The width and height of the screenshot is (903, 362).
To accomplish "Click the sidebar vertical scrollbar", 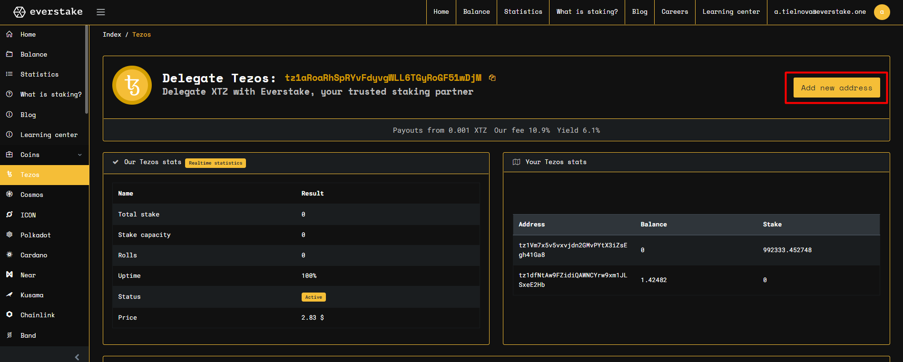I will click(87, 70).
